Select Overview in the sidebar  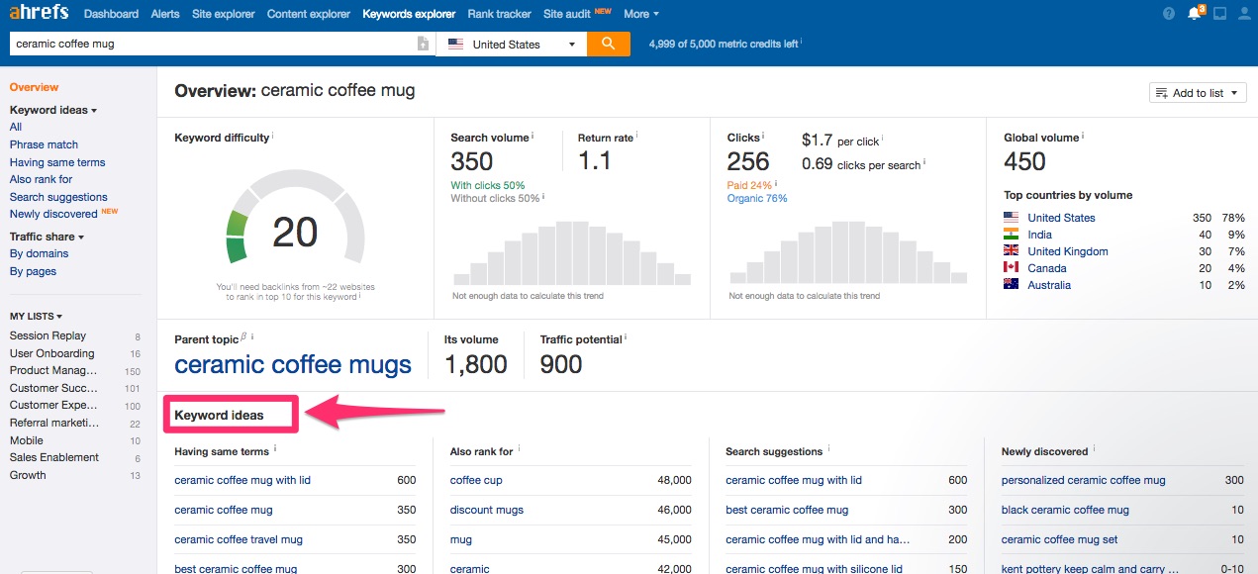pyautogui.click(x=34, y=87)
